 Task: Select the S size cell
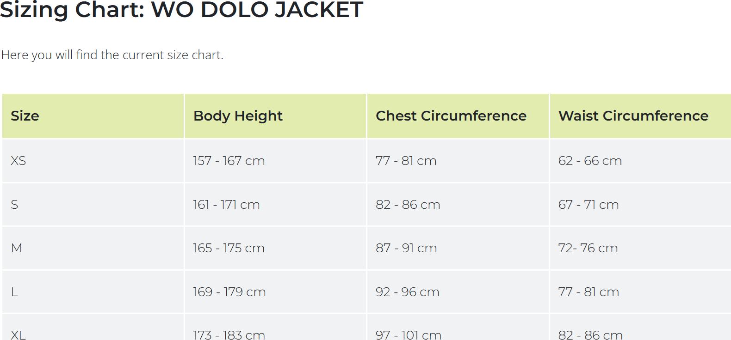click(x=15, y=205)
